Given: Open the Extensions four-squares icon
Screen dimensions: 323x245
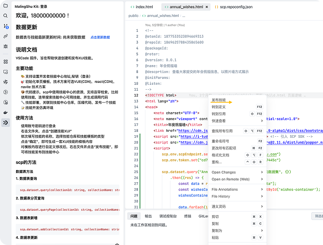Looking at the screenshot, I should coord(5,62).
